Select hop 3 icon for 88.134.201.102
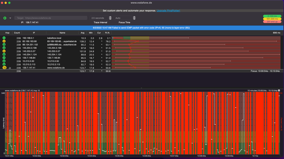This screenshot has height=159, width=284. click(4, 45)
